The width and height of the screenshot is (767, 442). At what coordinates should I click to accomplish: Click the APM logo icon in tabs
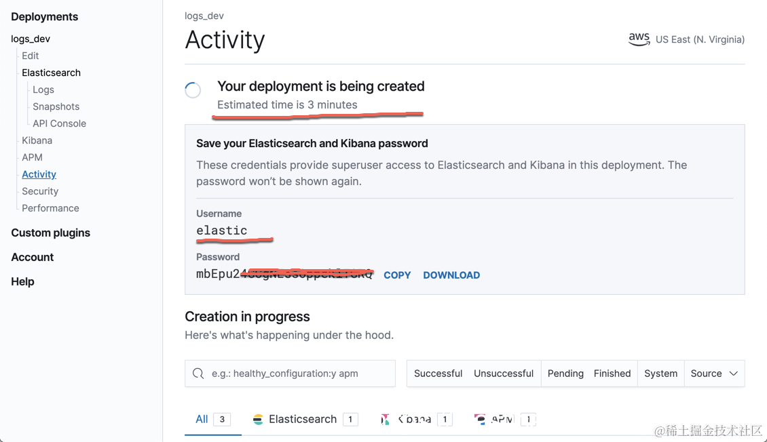pos(481,420)
